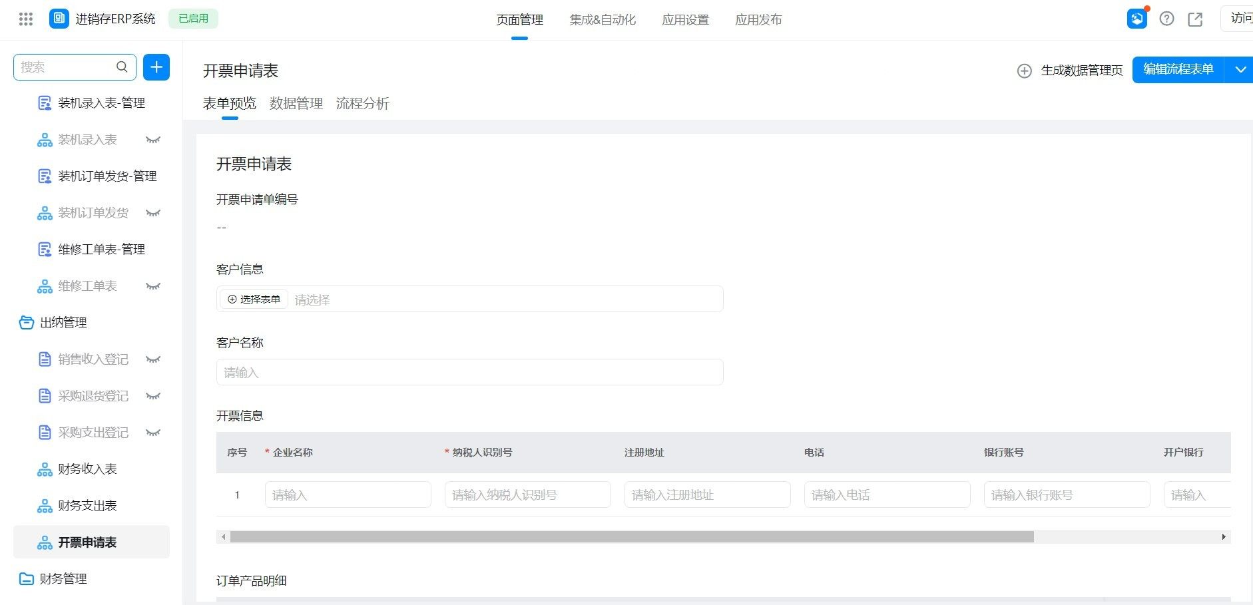
Task: Toggle hidden eye icon for 装机录入表
Action: coord(153,140)
